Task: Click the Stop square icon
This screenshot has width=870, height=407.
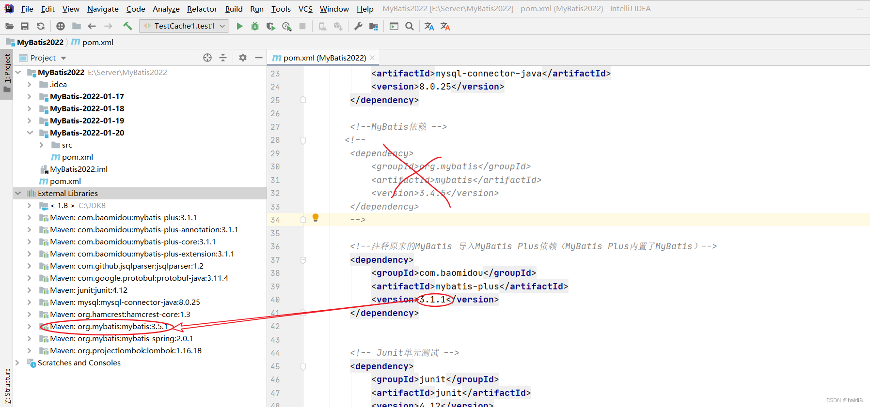Action: 302,26
